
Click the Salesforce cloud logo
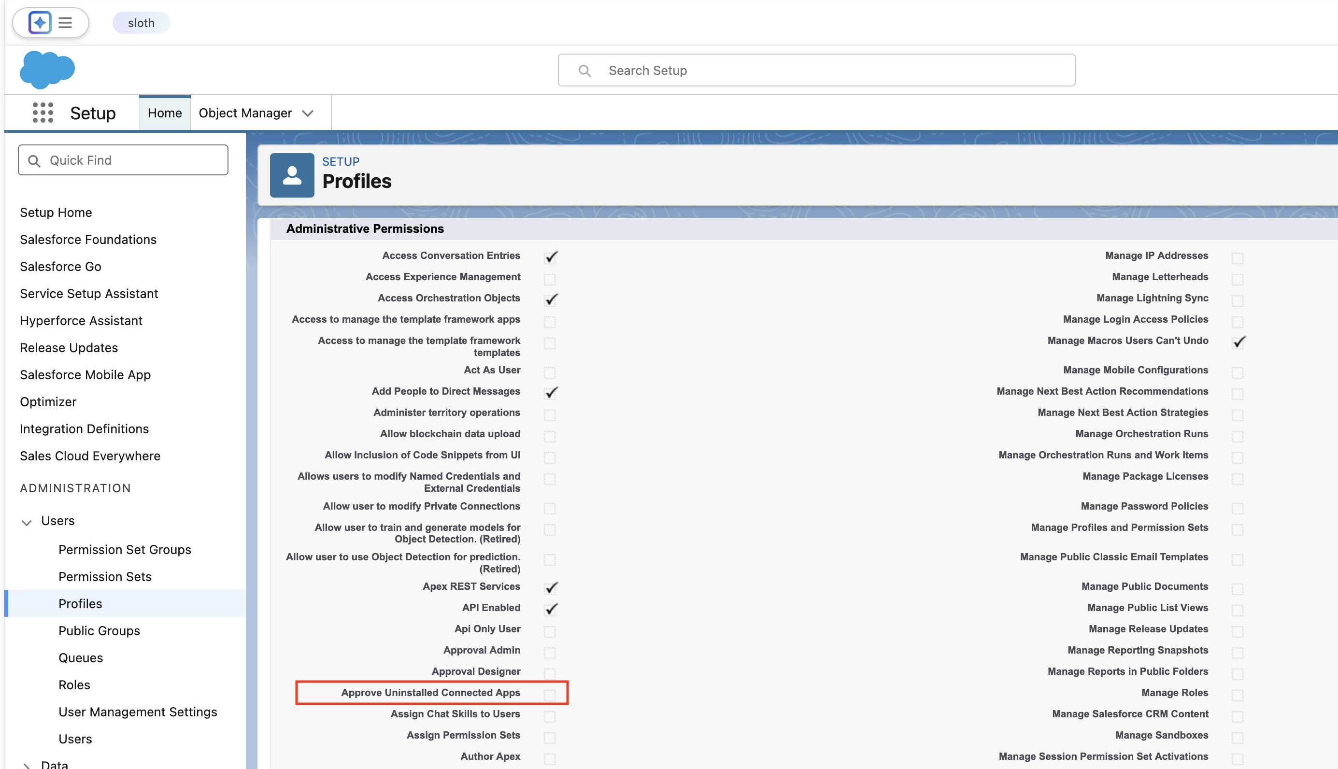[47, 69]
